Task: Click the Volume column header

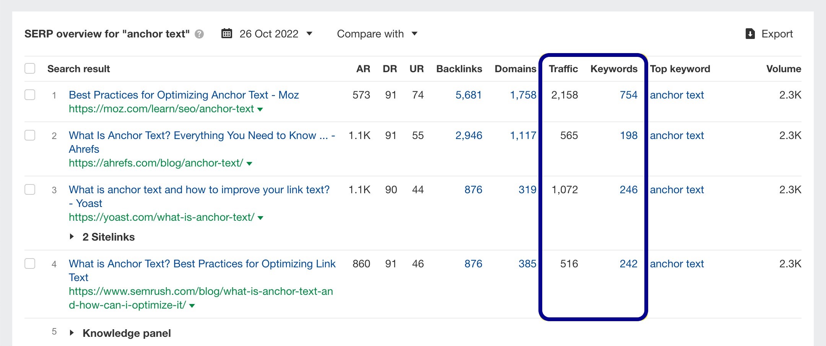Action: 784,69
